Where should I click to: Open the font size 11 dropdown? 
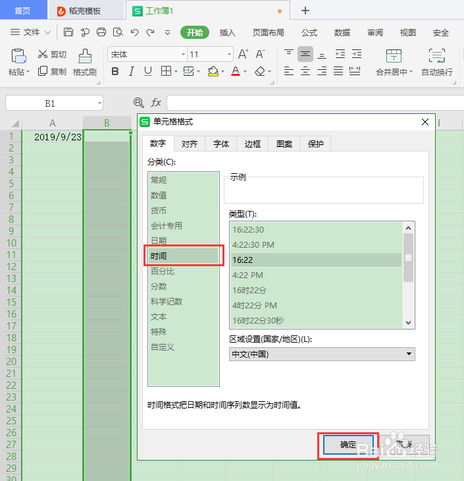[229, 54]
